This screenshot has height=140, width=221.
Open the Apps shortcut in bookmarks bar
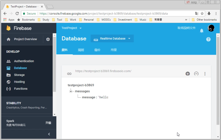pos(9,20)
